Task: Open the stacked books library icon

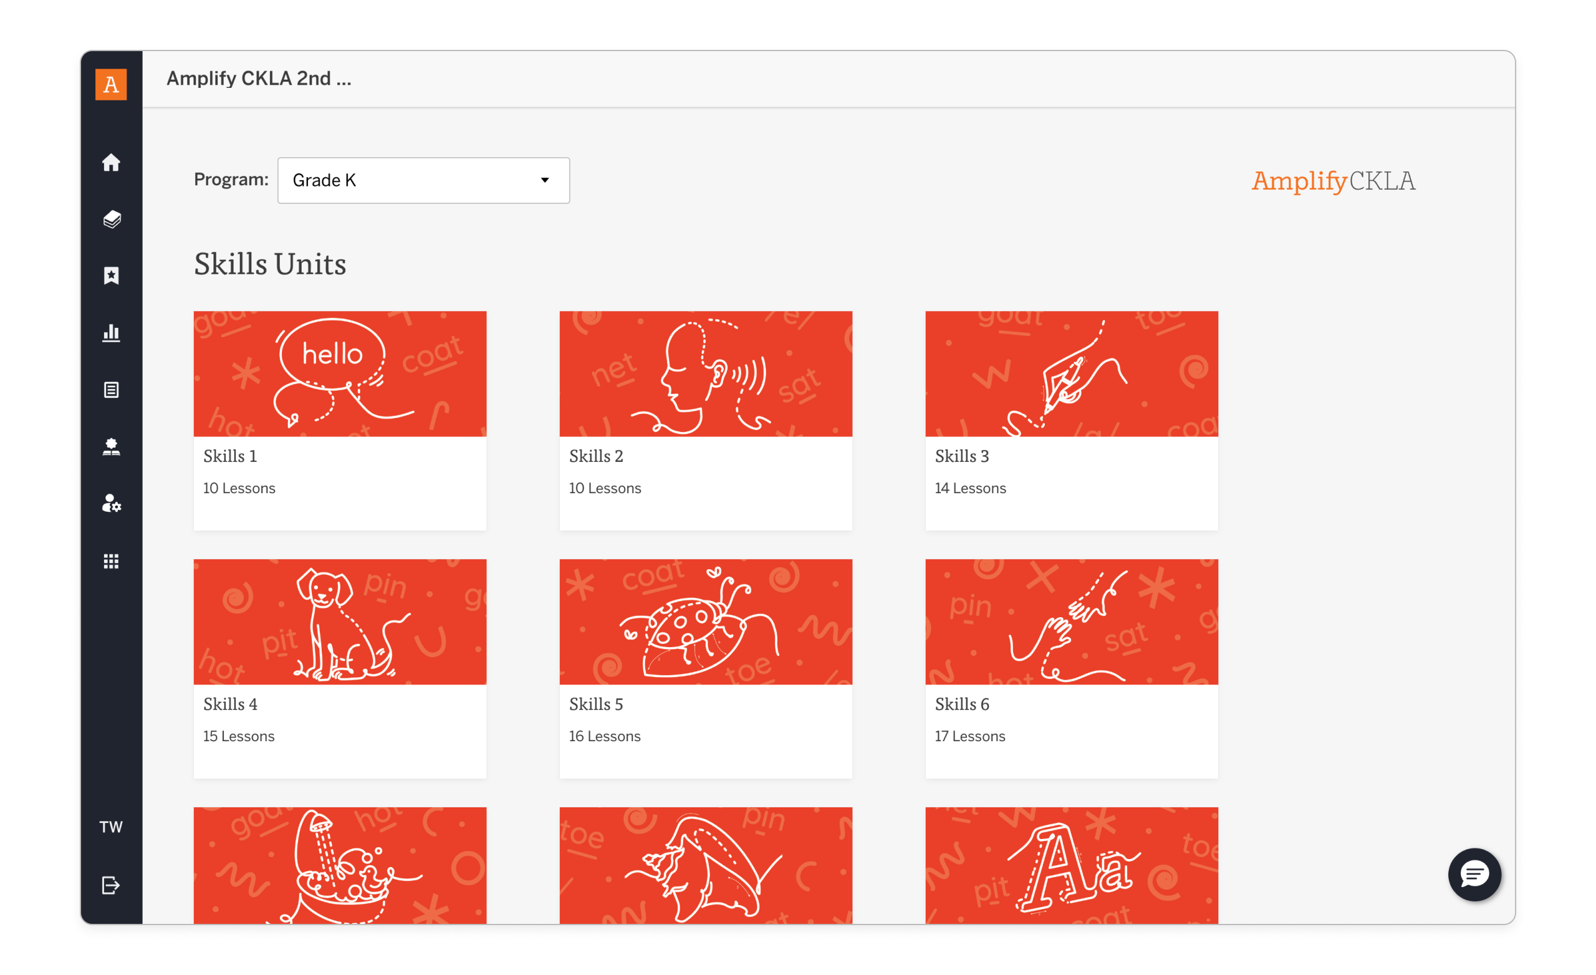Action: 111,219
